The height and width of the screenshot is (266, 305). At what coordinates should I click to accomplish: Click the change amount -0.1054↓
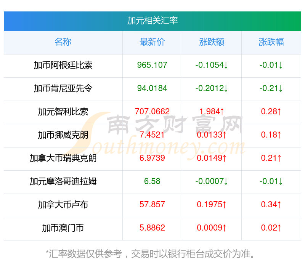point(212,65)
